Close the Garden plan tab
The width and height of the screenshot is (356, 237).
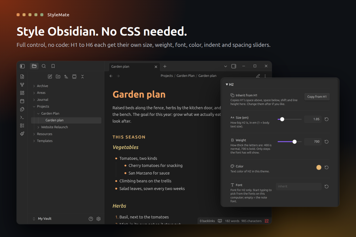click(x=156, y=67)
